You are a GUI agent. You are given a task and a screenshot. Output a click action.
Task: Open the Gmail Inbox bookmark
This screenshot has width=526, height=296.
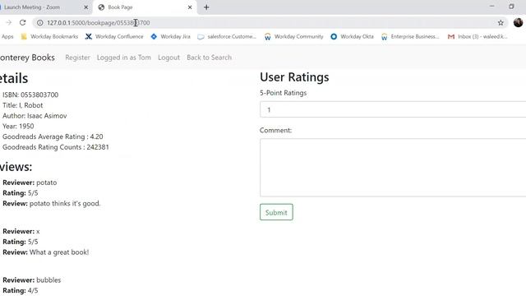click(478, 36)
